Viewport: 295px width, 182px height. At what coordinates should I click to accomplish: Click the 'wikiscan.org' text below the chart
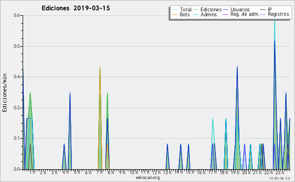pyautogui.click(x=147, y=178)
